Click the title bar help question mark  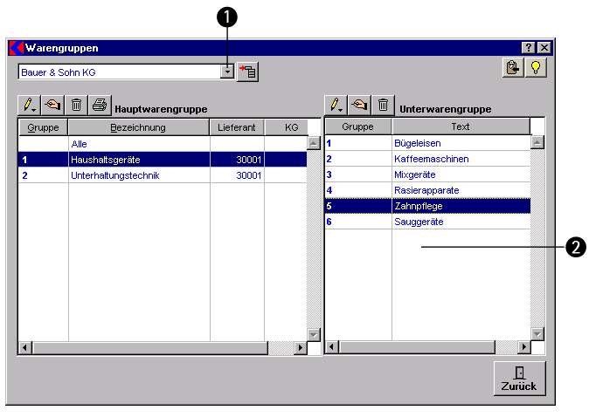point(529,48)
